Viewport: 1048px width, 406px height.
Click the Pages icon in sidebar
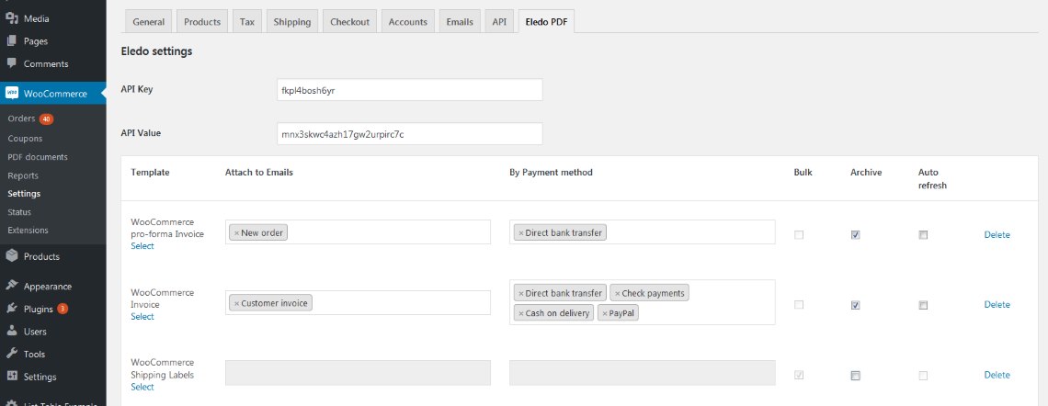point(12,41)
